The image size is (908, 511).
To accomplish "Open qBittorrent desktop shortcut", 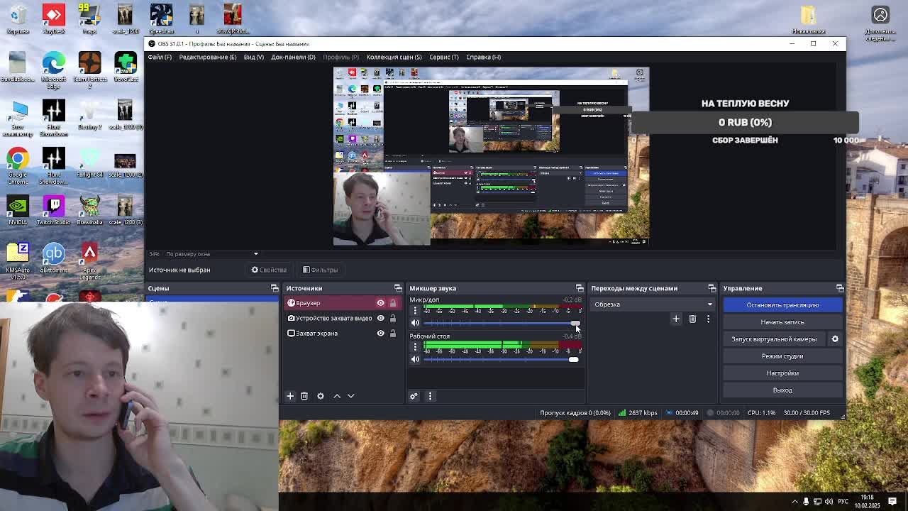I will point(54,258).
